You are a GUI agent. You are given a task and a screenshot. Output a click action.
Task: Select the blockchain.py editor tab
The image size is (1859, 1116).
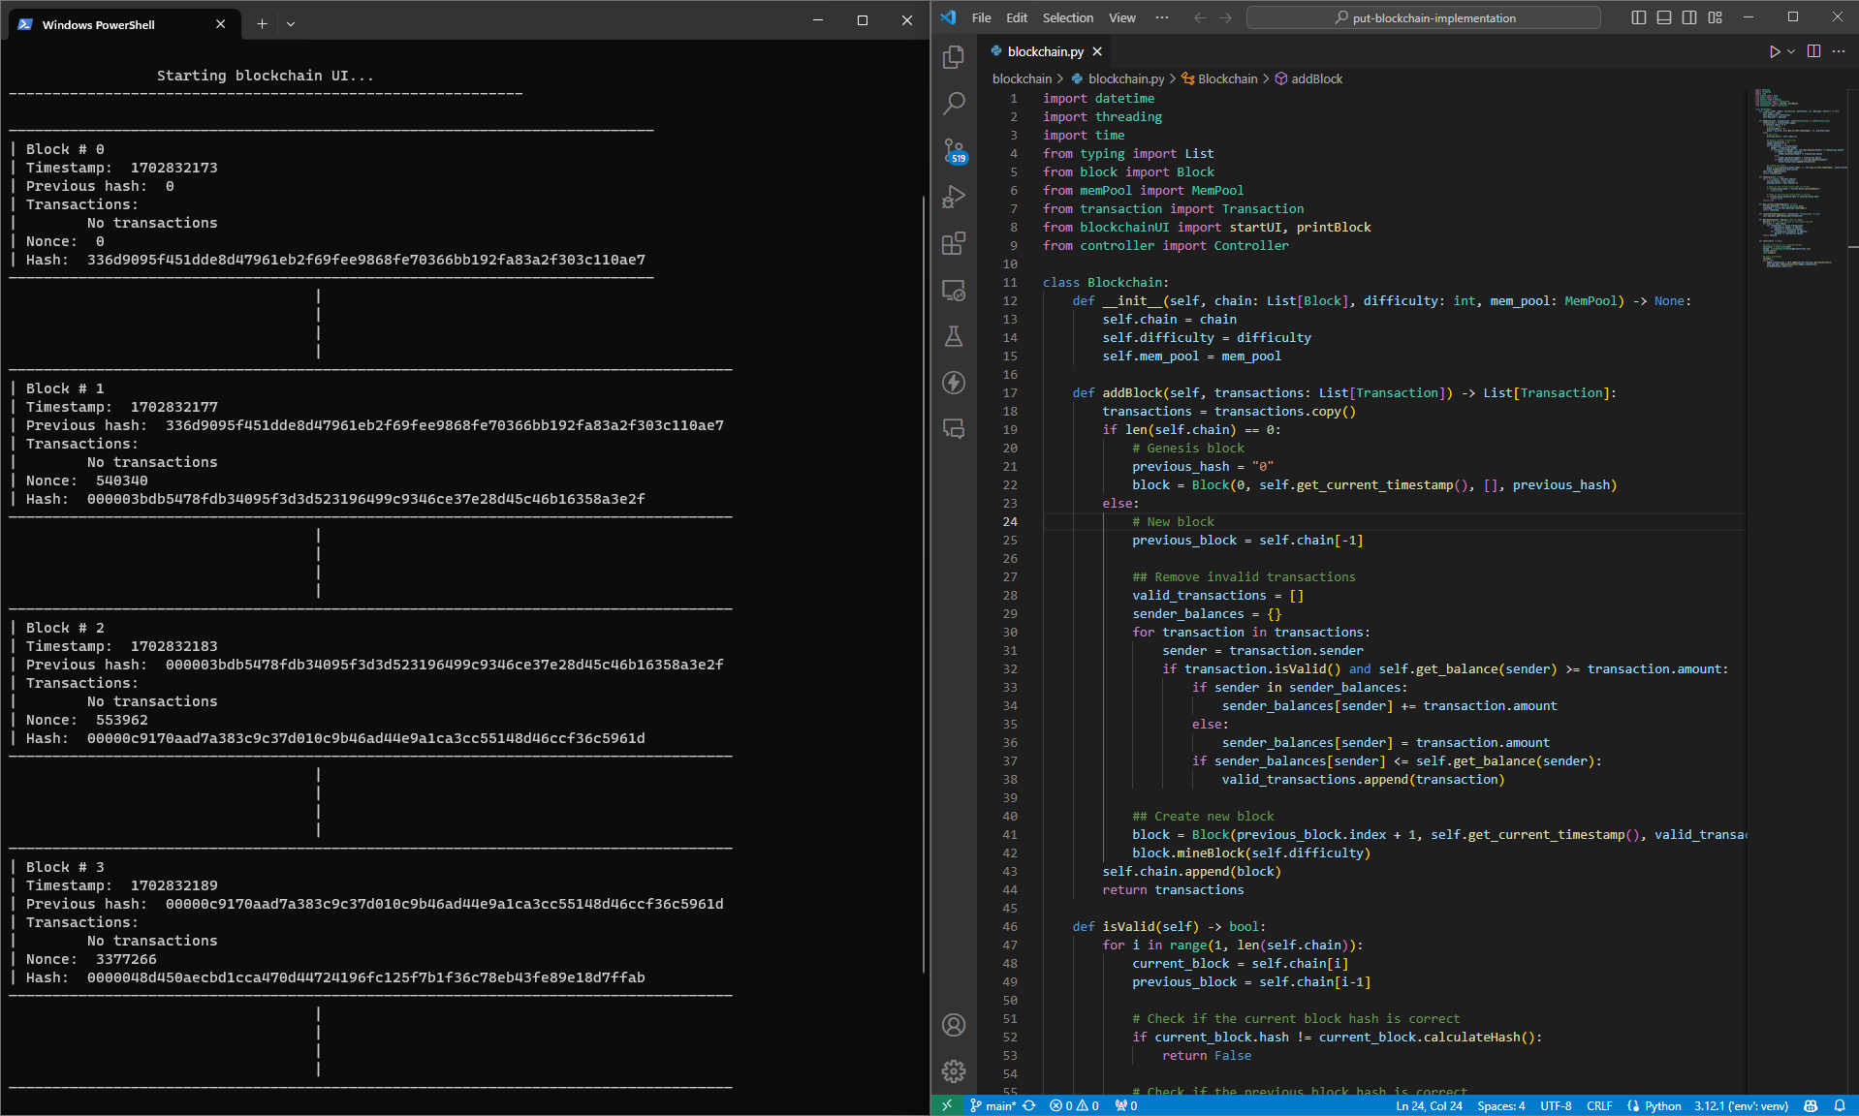click(1045, 51)
